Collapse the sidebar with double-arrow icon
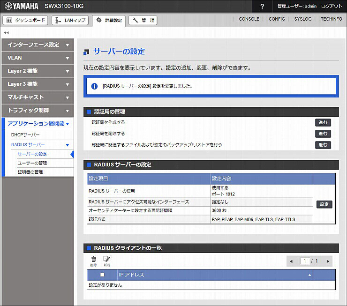347x306 pixels. (x=6, y=32)
